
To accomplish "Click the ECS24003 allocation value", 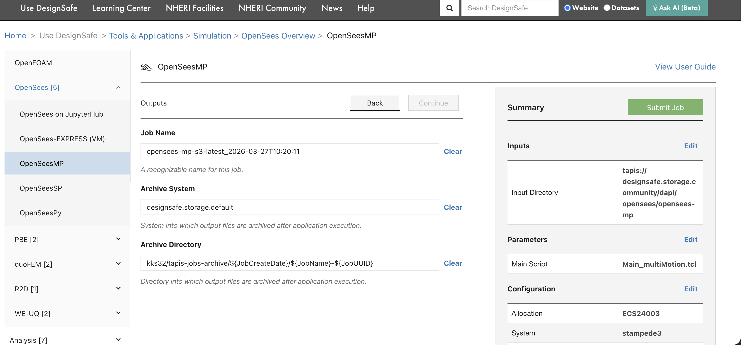I will click(x=641, y=314).
